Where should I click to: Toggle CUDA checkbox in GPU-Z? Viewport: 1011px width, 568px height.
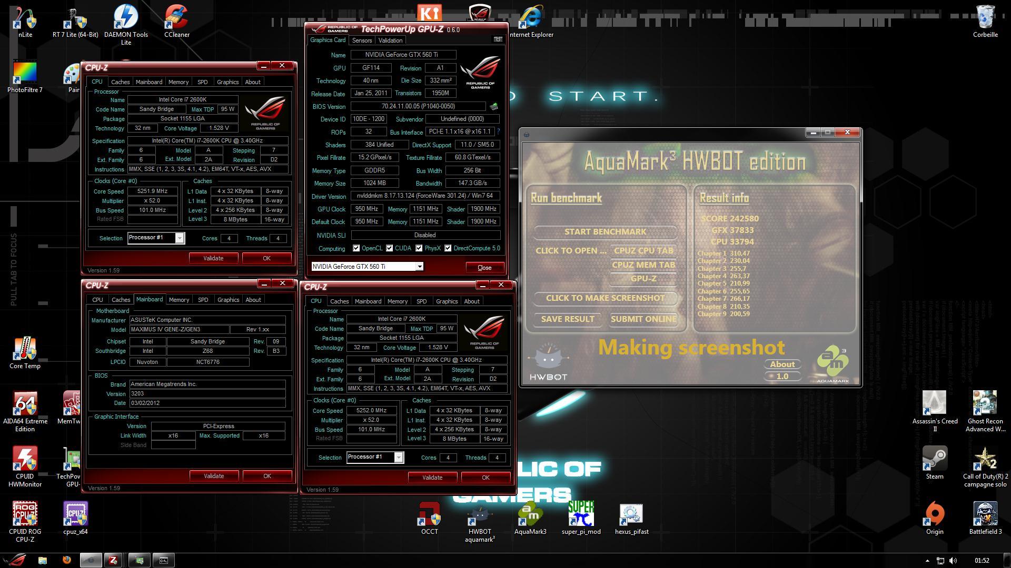pyautogui.click(x=389, y=248)
